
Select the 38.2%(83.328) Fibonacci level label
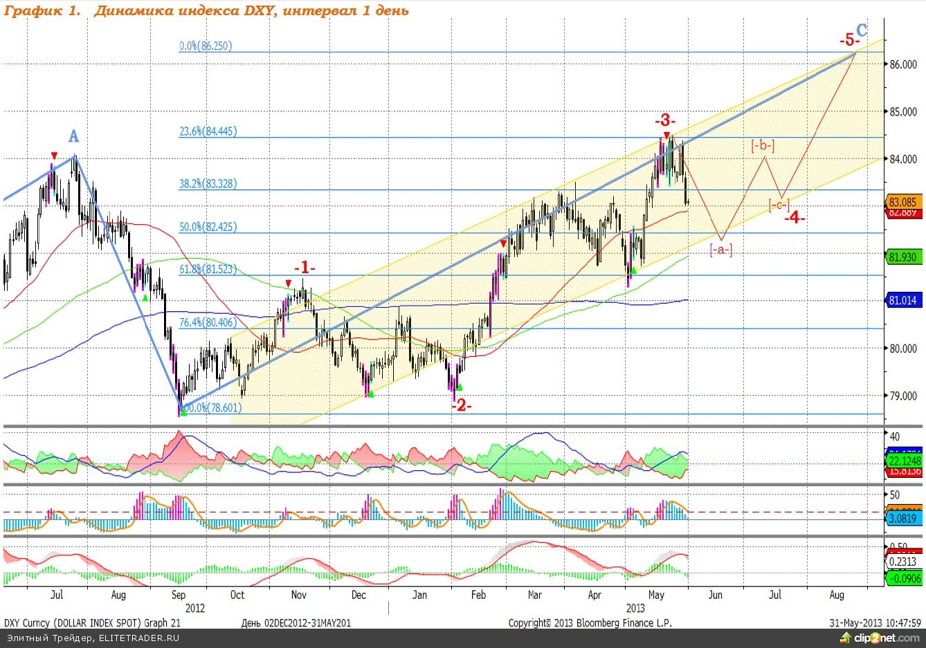208,184
